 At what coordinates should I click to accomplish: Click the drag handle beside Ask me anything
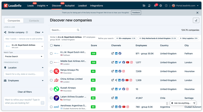click(167, 104)
